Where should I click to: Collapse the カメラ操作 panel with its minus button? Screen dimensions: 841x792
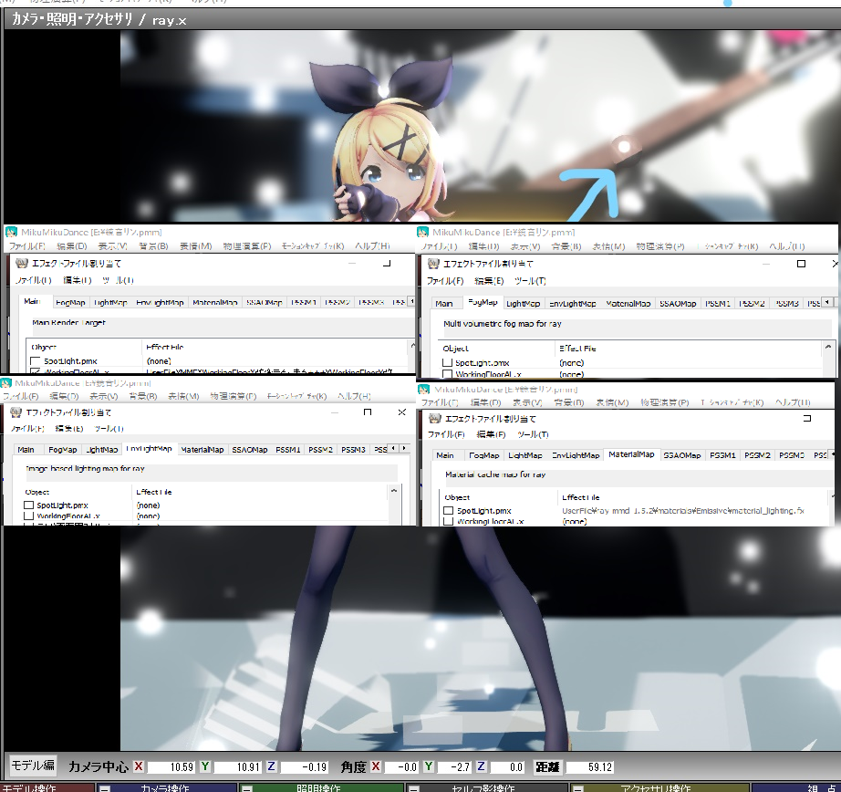click(105, 787)
